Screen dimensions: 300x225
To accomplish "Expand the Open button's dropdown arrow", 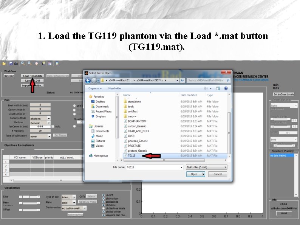I will pos(203,174).
